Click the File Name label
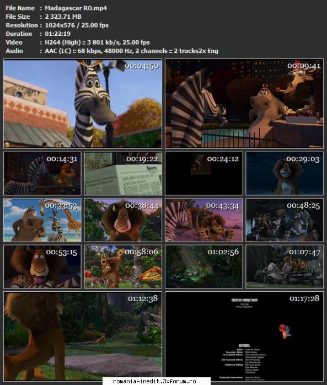This screenshot has width=327, height=385. pyautogui.click(x=20, y=8)
